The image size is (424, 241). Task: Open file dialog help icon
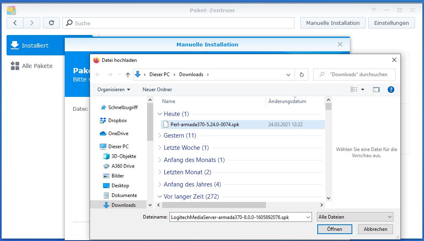click(x=391, y=90)
